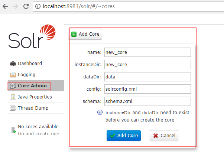Screen dimensions: 224x152
Task: Click the browser back arrow
Action: tap(5, 6)
